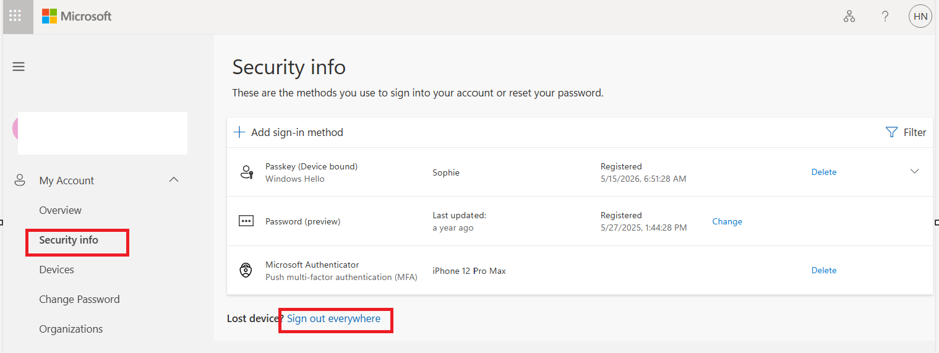
Task: Open the HN account avatar
Action: click(x=920, y=17)
